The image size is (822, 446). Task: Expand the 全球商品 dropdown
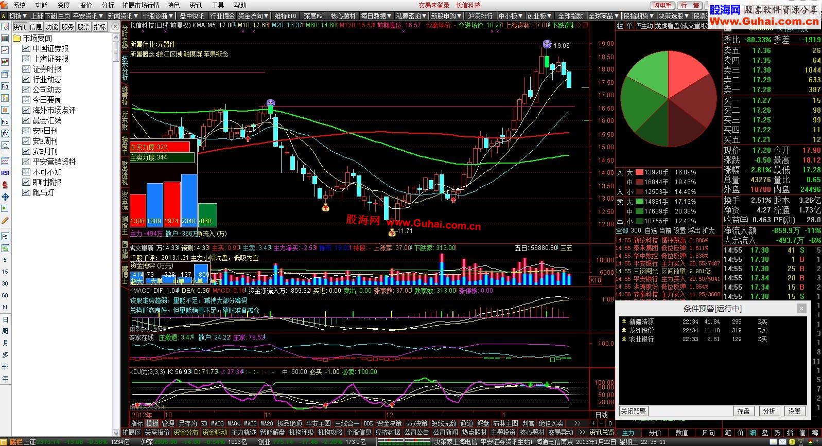(x=604, y=16)
